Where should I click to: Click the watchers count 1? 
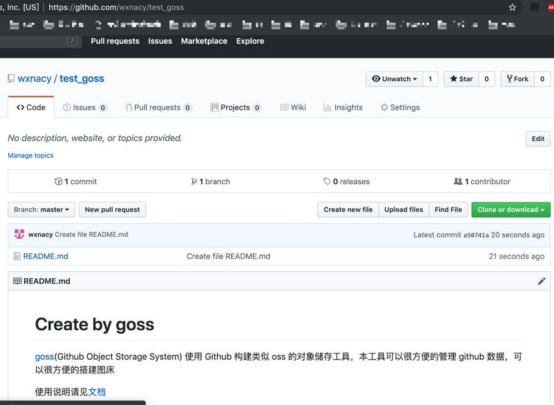[x=430, y=79]
